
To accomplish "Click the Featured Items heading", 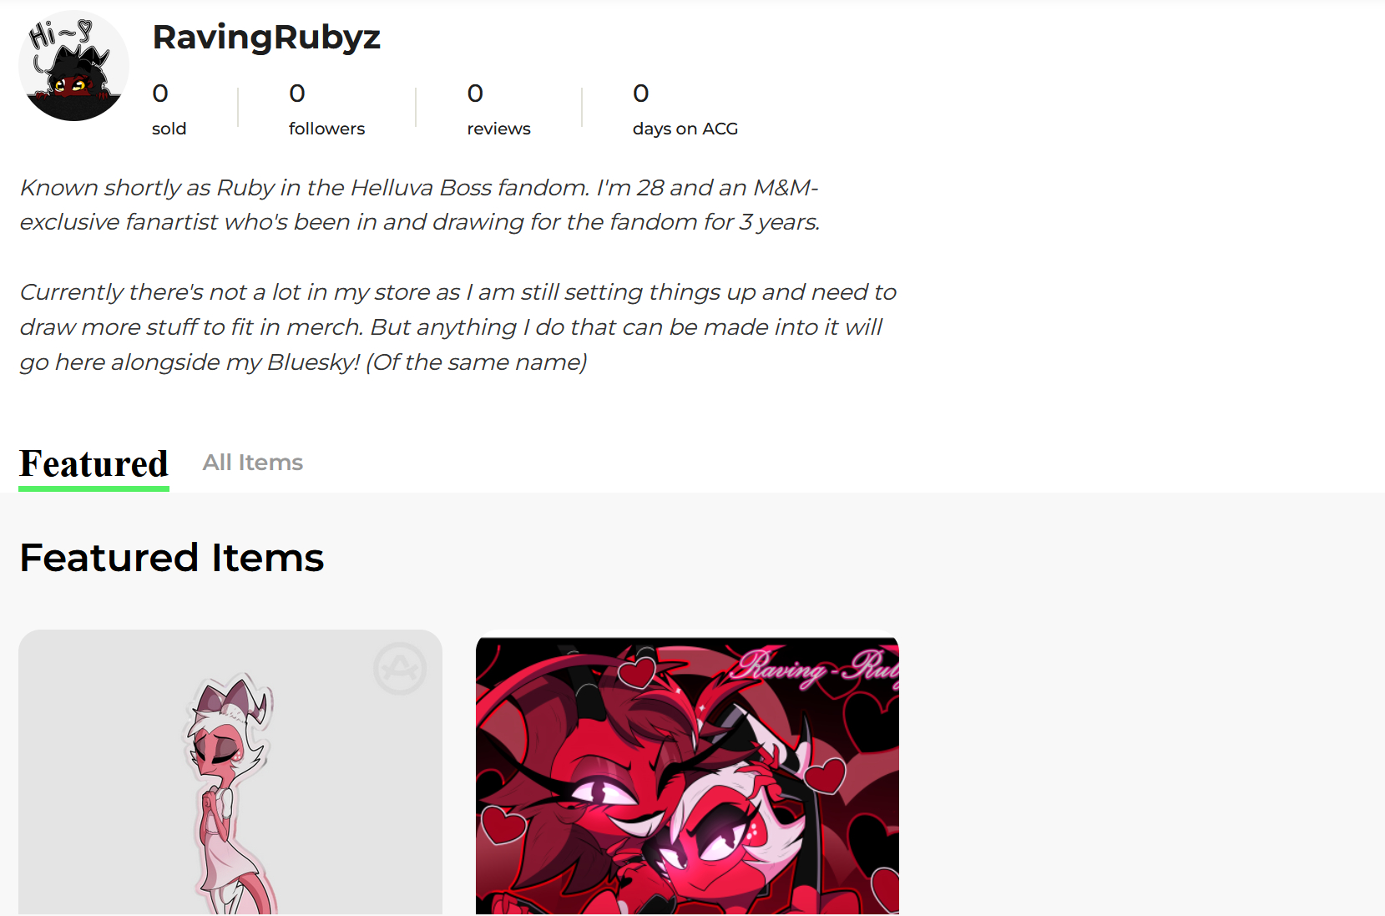I will [x=172, y=558].
